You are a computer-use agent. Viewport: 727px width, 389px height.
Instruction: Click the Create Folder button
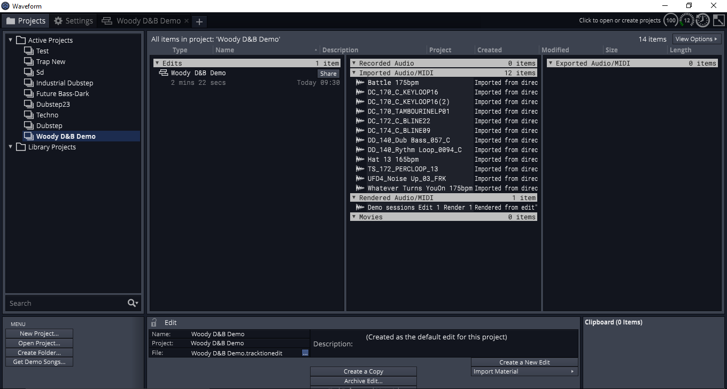[x=40, y=353]
